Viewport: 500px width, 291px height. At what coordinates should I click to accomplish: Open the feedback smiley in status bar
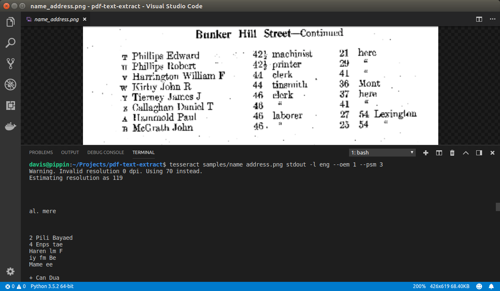tap(479, 286)
